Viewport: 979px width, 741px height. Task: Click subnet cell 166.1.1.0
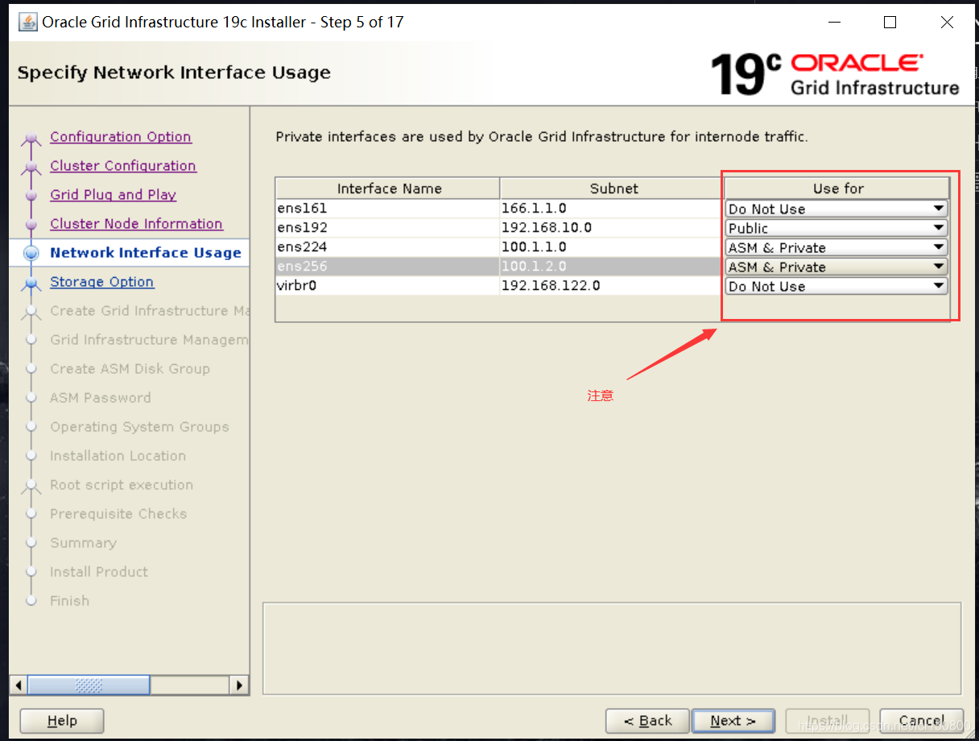(613, 209)
